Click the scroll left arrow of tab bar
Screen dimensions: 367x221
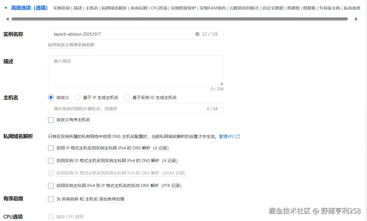pyautogui.click(x=7, y=19)
